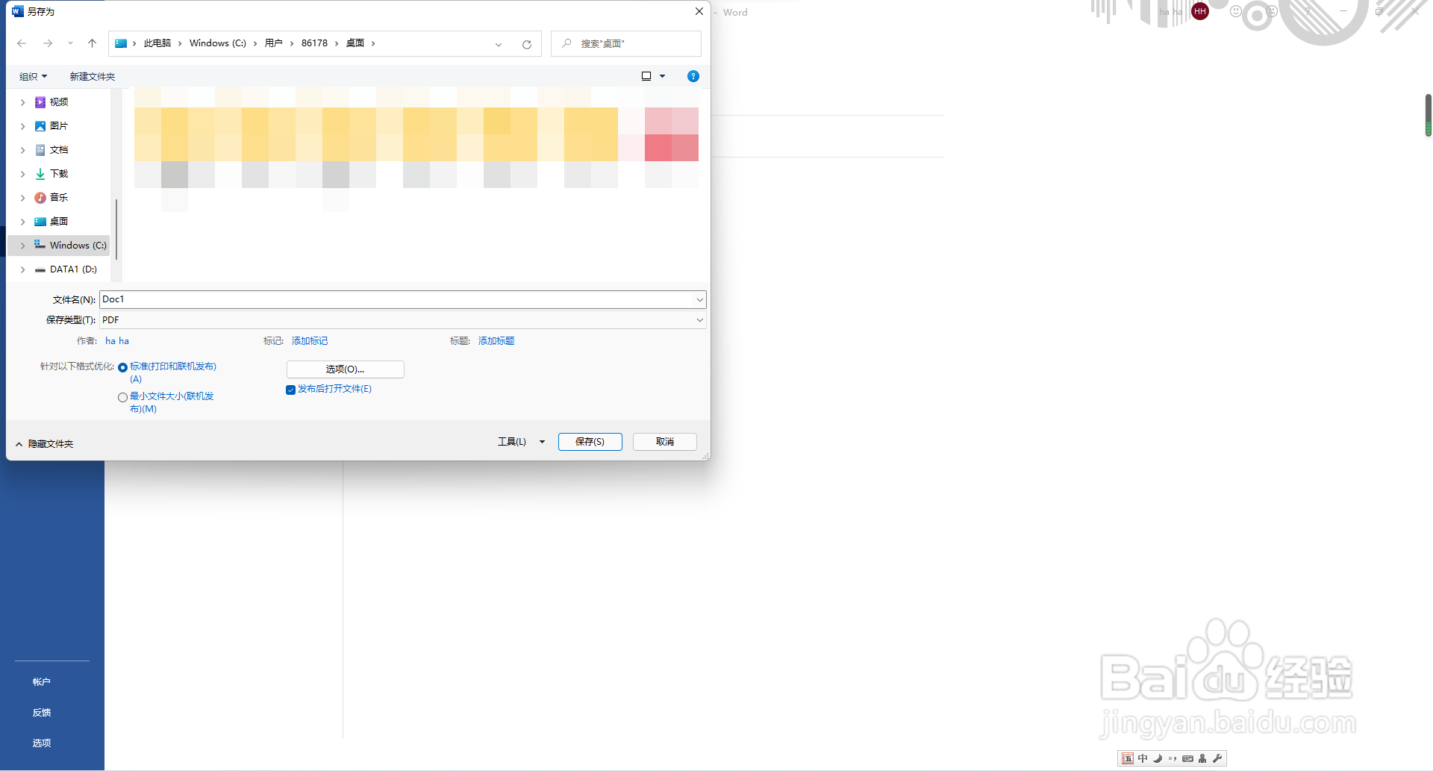Expand the Windows (C:) drive node
The image size is (1433, 771).
pyautogui.click(x=22, y=246)
